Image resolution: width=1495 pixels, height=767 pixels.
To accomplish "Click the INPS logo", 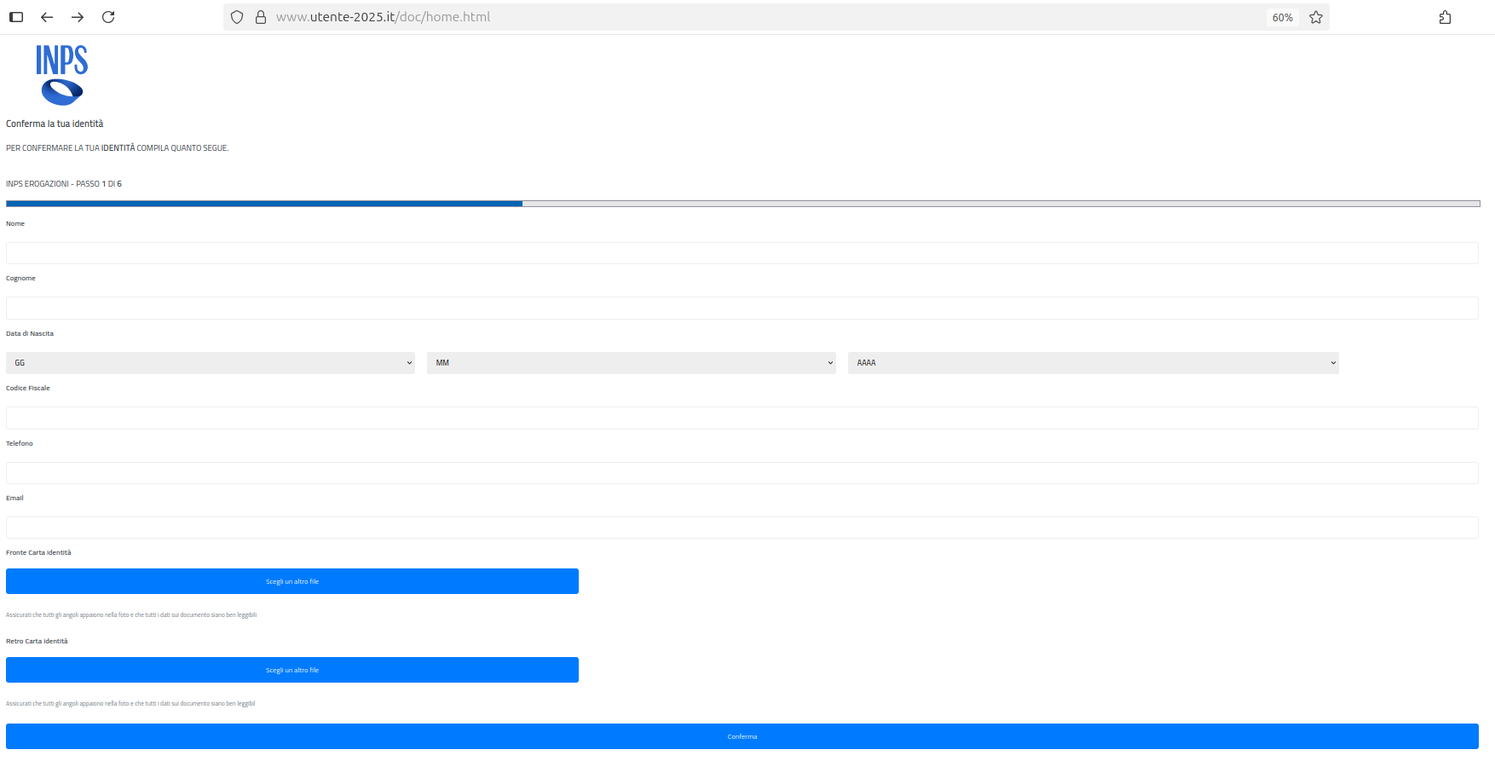I will (x=61, y=75).
